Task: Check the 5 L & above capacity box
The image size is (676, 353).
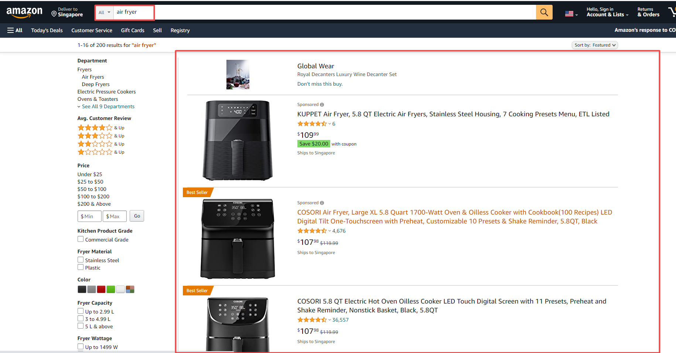Action: [81, 326]
